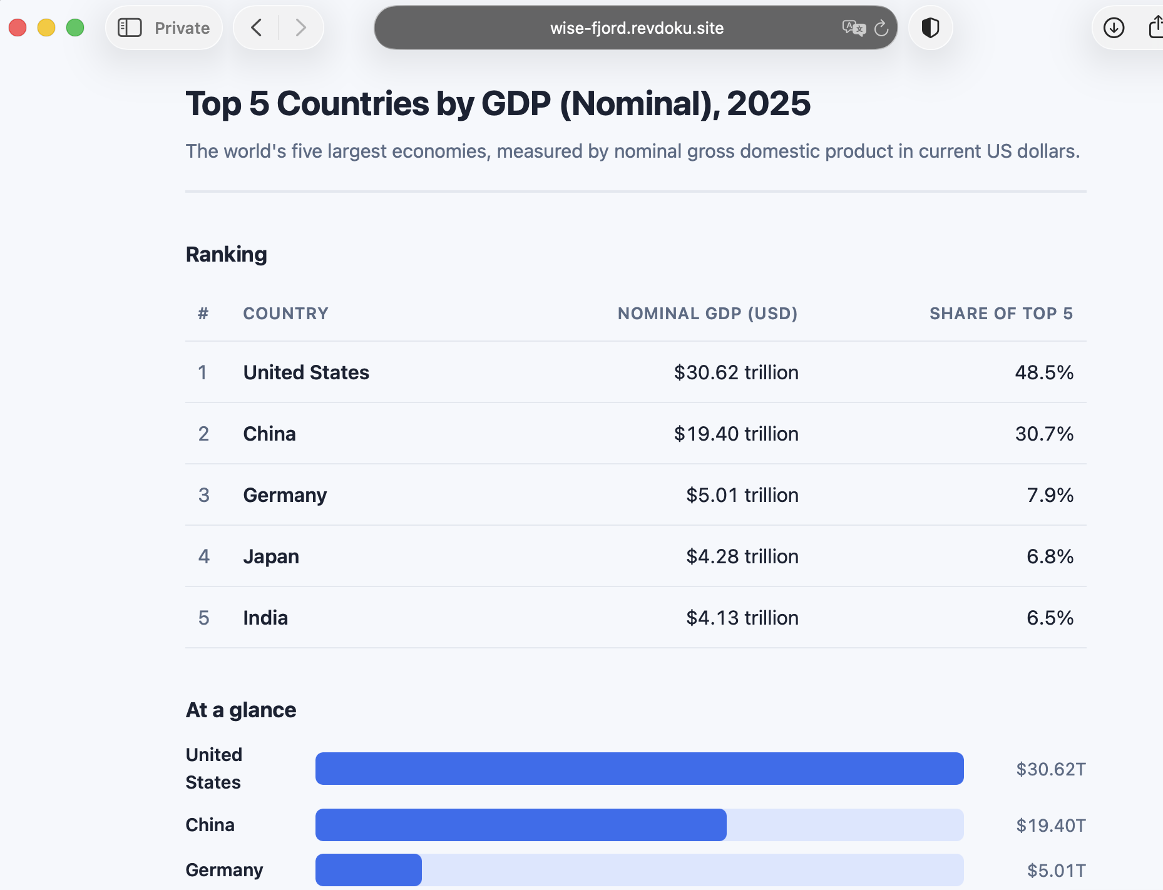1163x890 pixels.
Task: Click the # column header
Action: (203, 314)
